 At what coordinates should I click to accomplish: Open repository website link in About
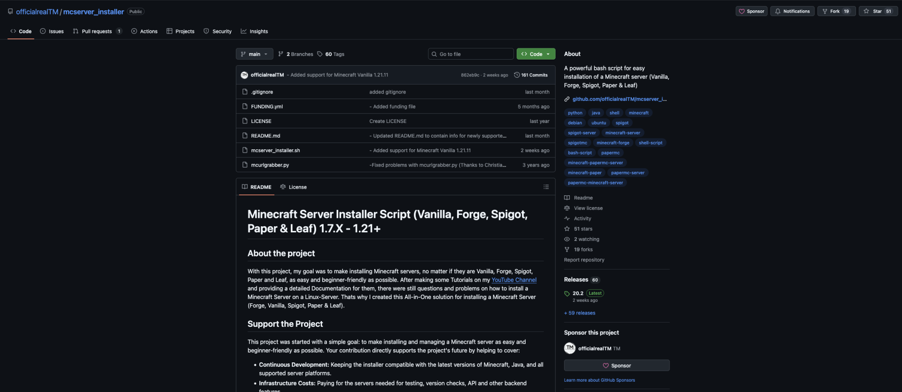[619, 99]
